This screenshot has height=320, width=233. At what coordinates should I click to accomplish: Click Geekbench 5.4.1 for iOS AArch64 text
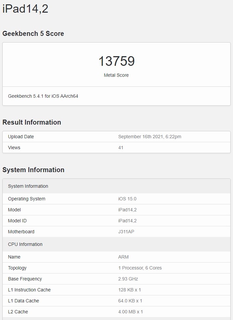click(x=43, y=96)
